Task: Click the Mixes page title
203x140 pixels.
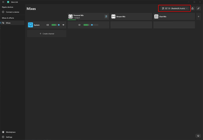Action: (31, 9)
